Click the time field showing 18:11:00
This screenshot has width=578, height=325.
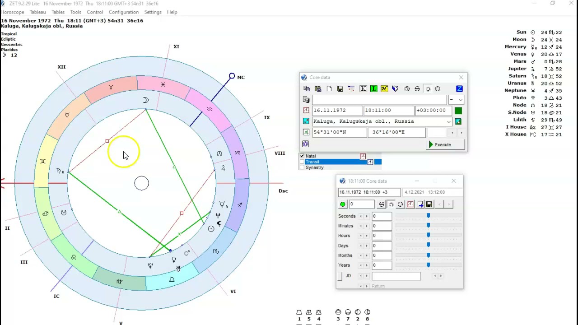click(x=389, y=111)
